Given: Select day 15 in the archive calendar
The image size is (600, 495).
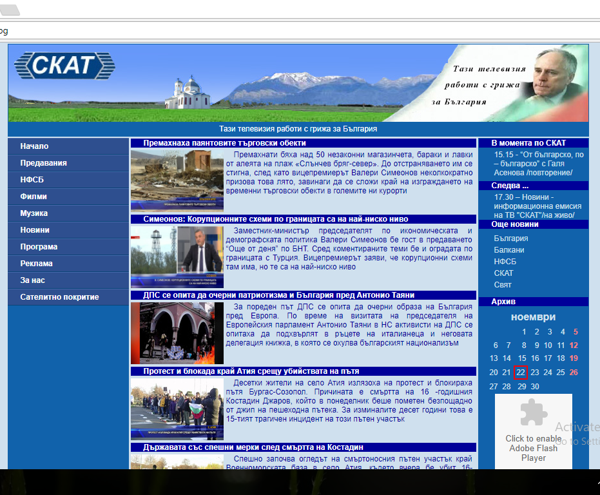Looking at the screenshot, I should tap(522, 358).
